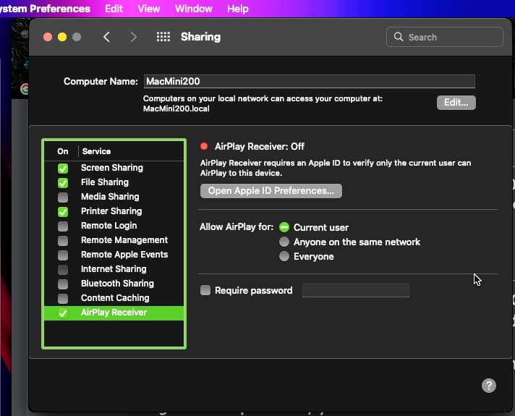The height and width of the screenshot is (416, 515).
Task: Select the Printer Sharing service row
Action: click(x=114, y=211)
